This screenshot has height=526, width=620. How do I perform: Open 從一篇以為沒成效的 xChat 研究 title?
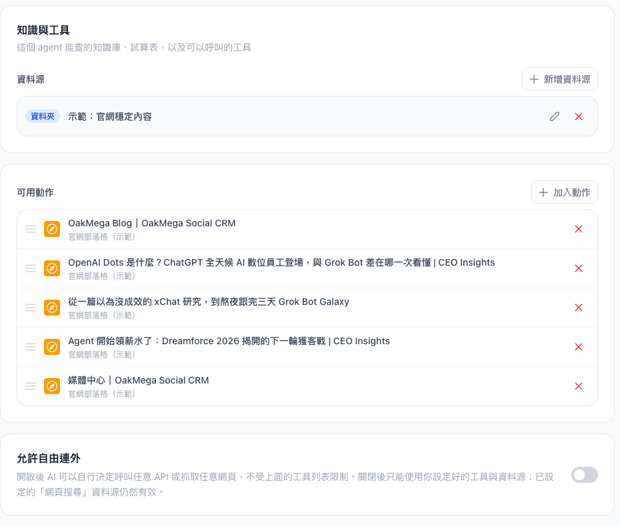pyautogui.click(x=209, y=302)
